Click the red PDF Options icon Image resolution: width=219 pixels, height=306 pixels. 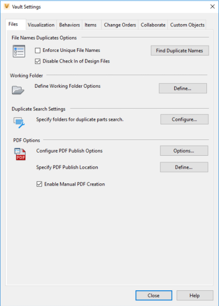point(20,154)
